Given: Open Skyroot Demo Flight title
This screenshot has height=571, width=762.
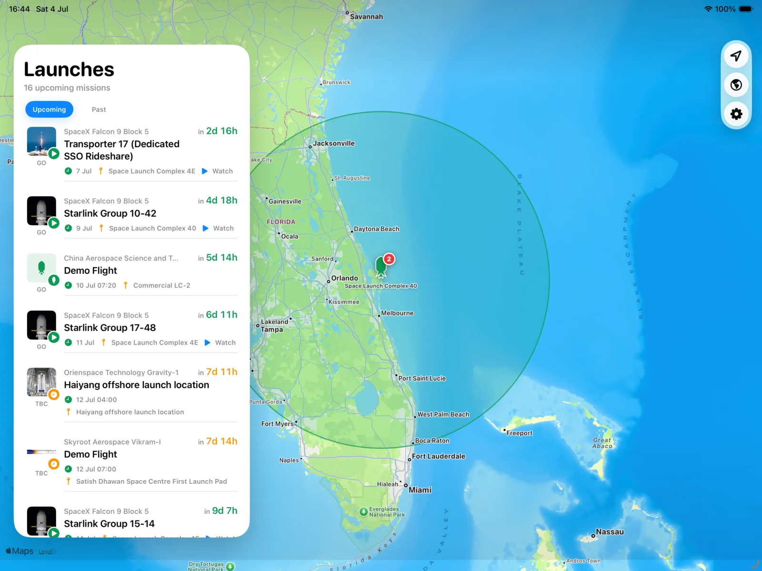Looking at the screenshot, I should click(90, 454).
